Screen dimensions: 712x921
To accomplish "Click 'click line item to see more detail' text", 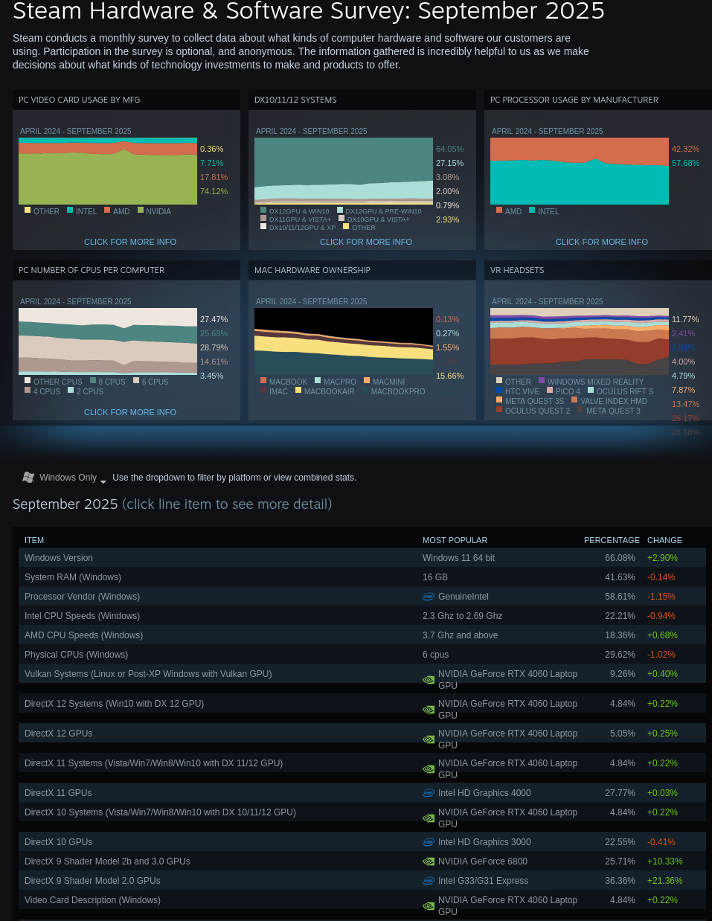I will (x=227, y=504).
